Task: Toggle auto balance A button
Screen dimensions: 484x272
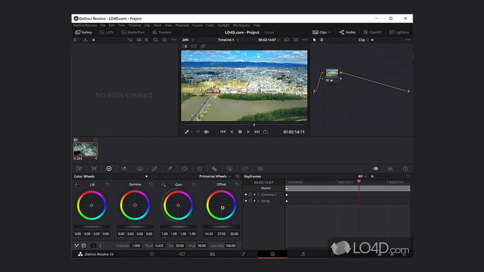Action: click(84, 245)
